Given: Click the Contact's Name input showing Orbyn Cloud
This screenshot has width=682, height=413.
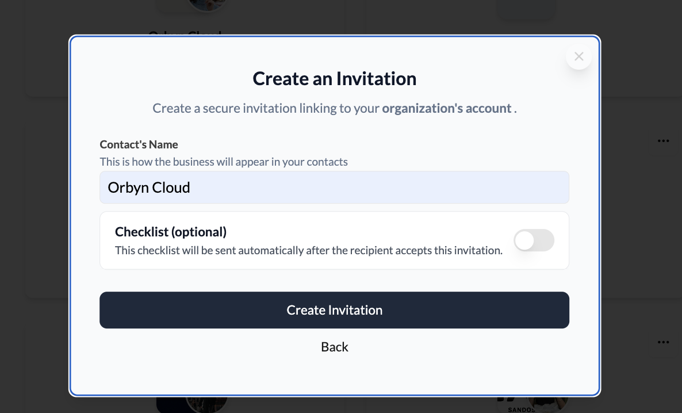Looking at the screenshot, I should coord(334,187).
